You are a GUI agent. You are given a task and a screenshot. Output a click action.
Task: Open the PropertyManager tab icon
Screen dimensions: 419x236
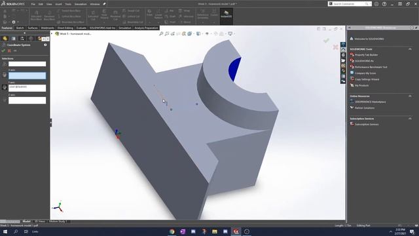point(13,39)
